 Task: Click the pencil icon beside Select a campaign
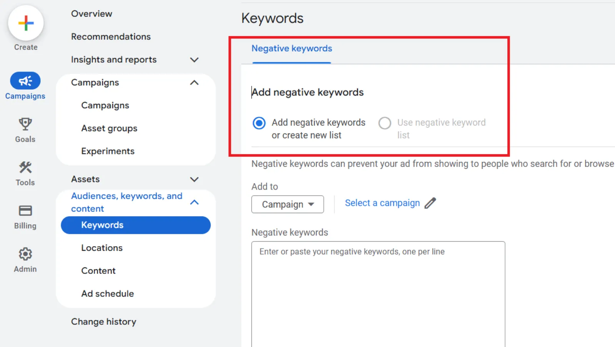point(430,203)
